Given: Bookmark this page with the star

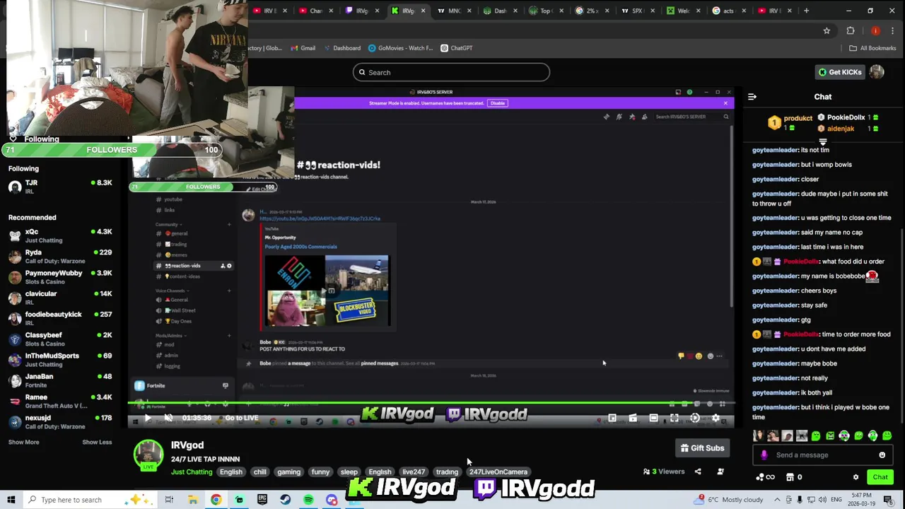Looking at the screenshot, I should pyautogui.click(x=827, y=30).
